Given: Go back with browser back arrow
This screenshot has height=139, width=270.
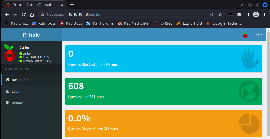Looking at the screenshot, I should 7,14.
